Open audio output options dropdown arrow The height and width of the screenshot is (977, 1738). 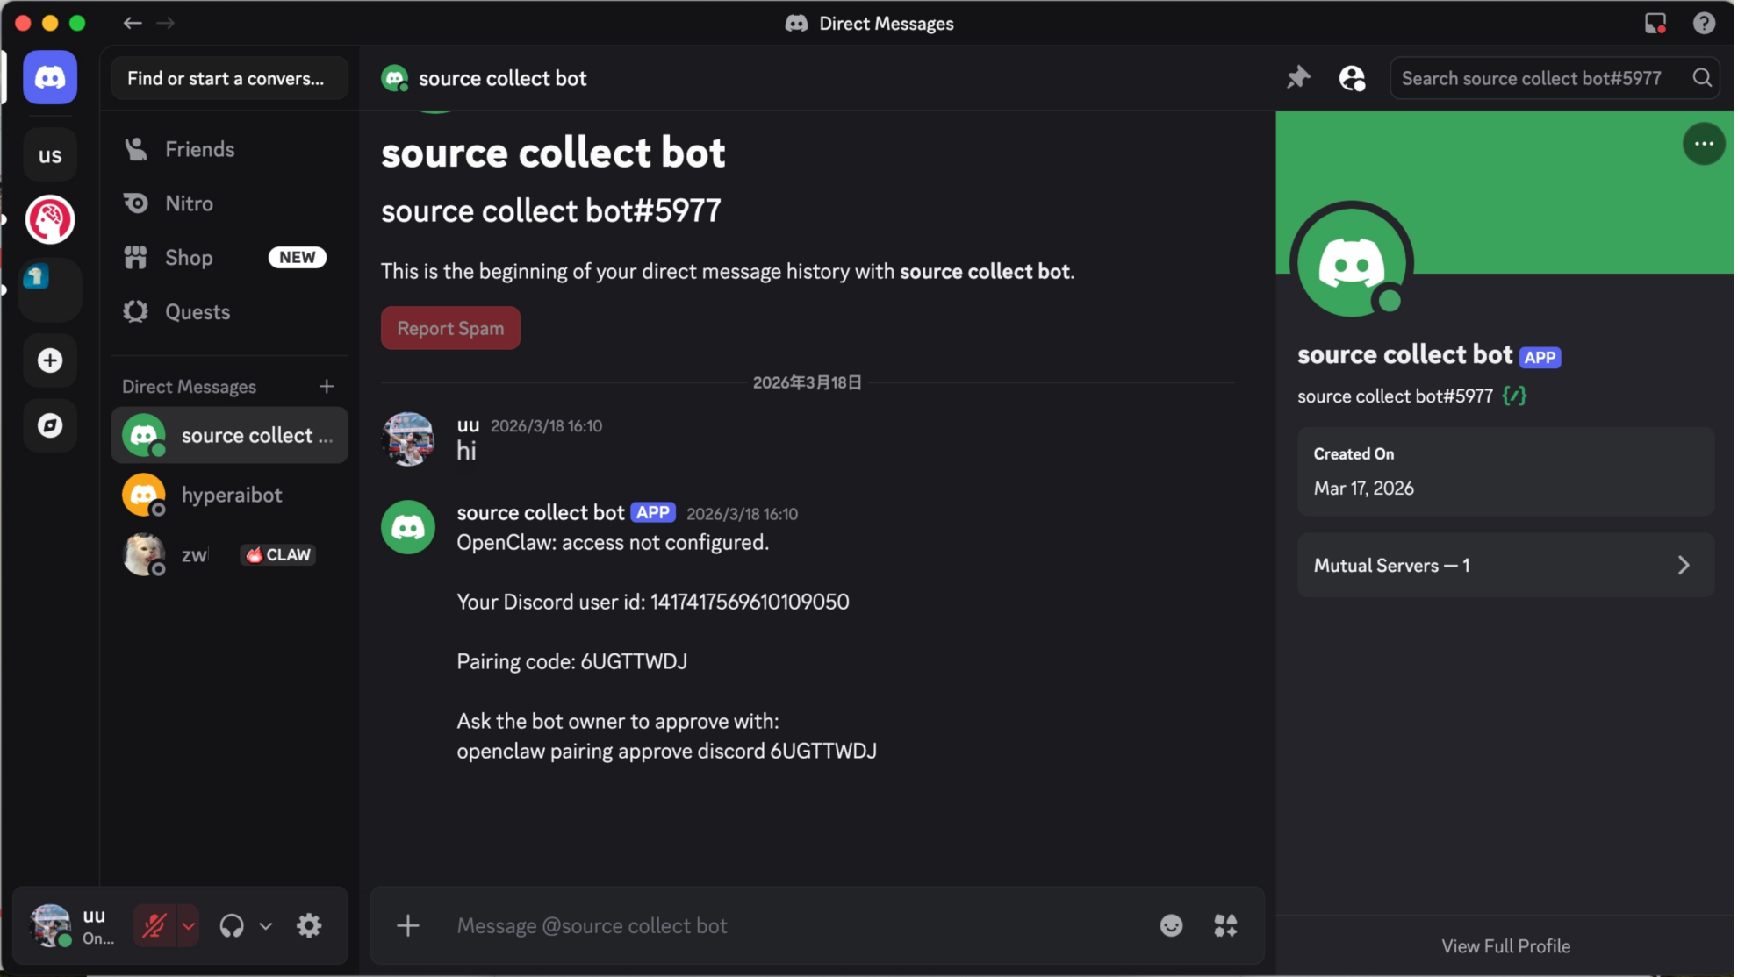(x=266, y=926)
